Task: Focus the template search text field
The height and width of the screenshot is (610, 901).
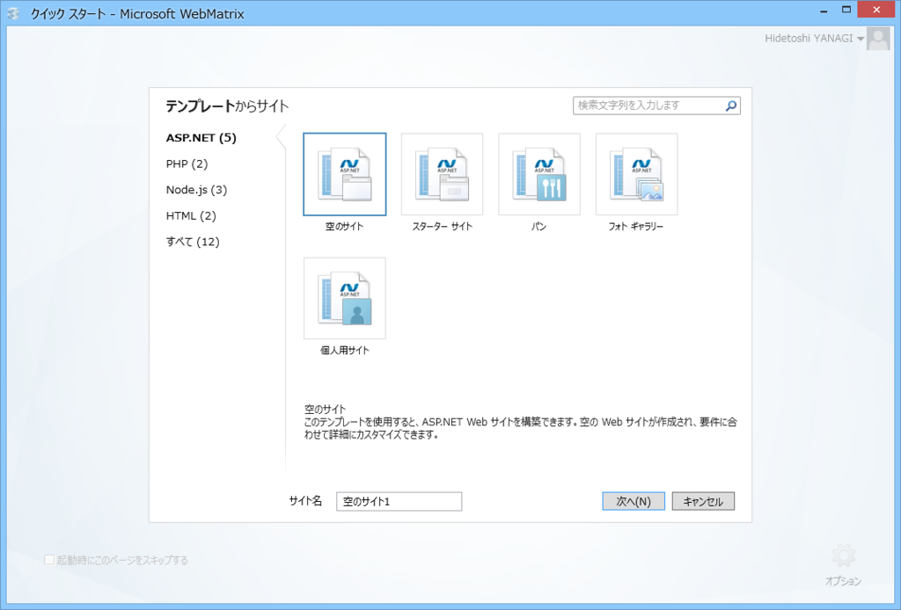Action: click(649, 105)
